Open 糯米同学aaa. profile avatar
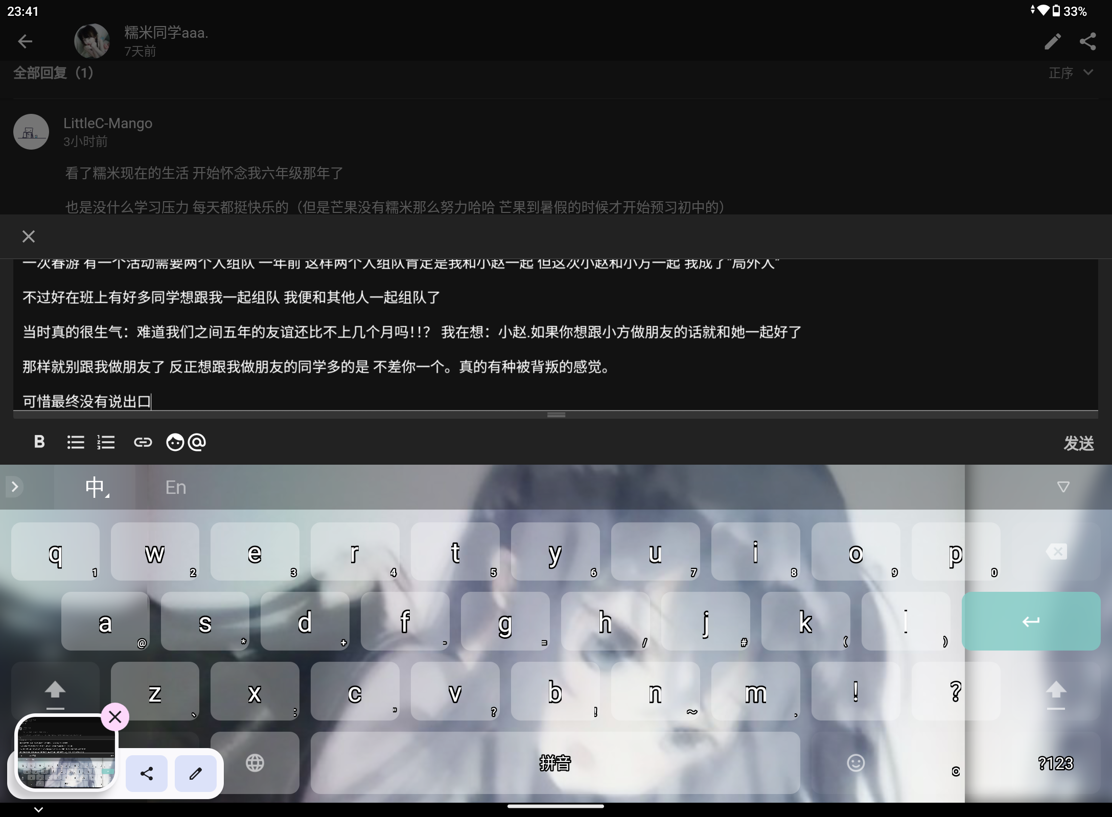1112x817 pixels. pos(92,41)
